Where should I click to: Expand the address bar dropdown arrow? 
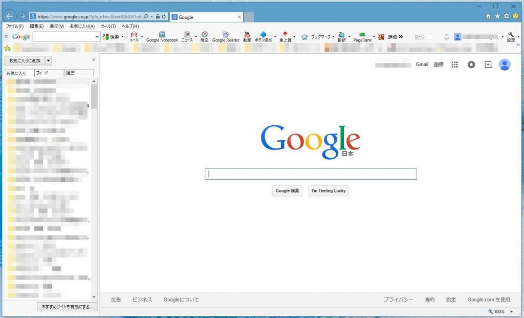(151, 16)
